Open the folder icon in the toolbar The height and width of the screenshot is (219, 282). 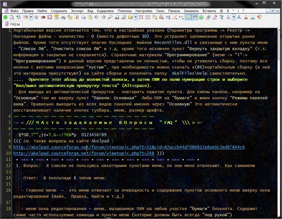pos(131,17)
